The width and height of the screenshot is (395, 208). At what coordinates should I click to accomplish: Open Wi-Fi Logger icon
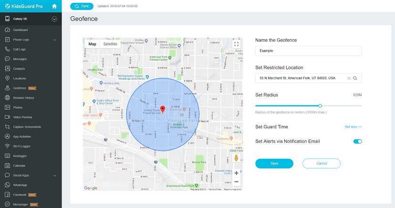pos(7,146)
